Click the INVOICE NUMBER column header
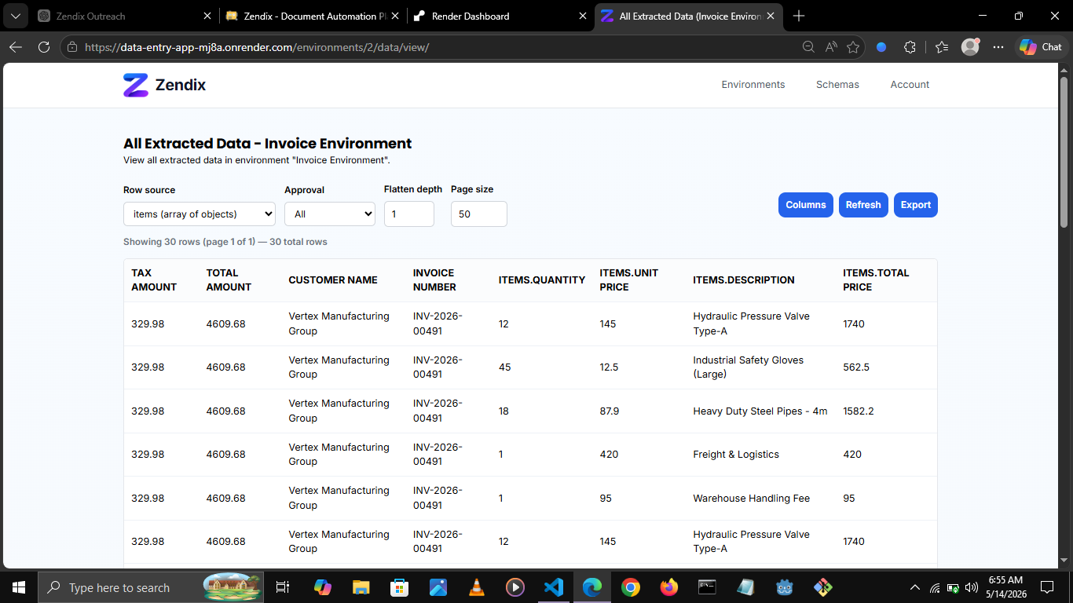 click(x=434, y=280)
